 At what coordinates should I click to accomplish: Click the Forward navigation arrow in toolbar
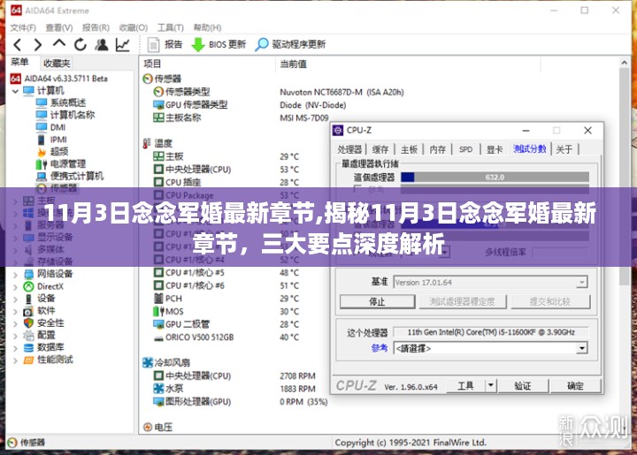(38, 44)
